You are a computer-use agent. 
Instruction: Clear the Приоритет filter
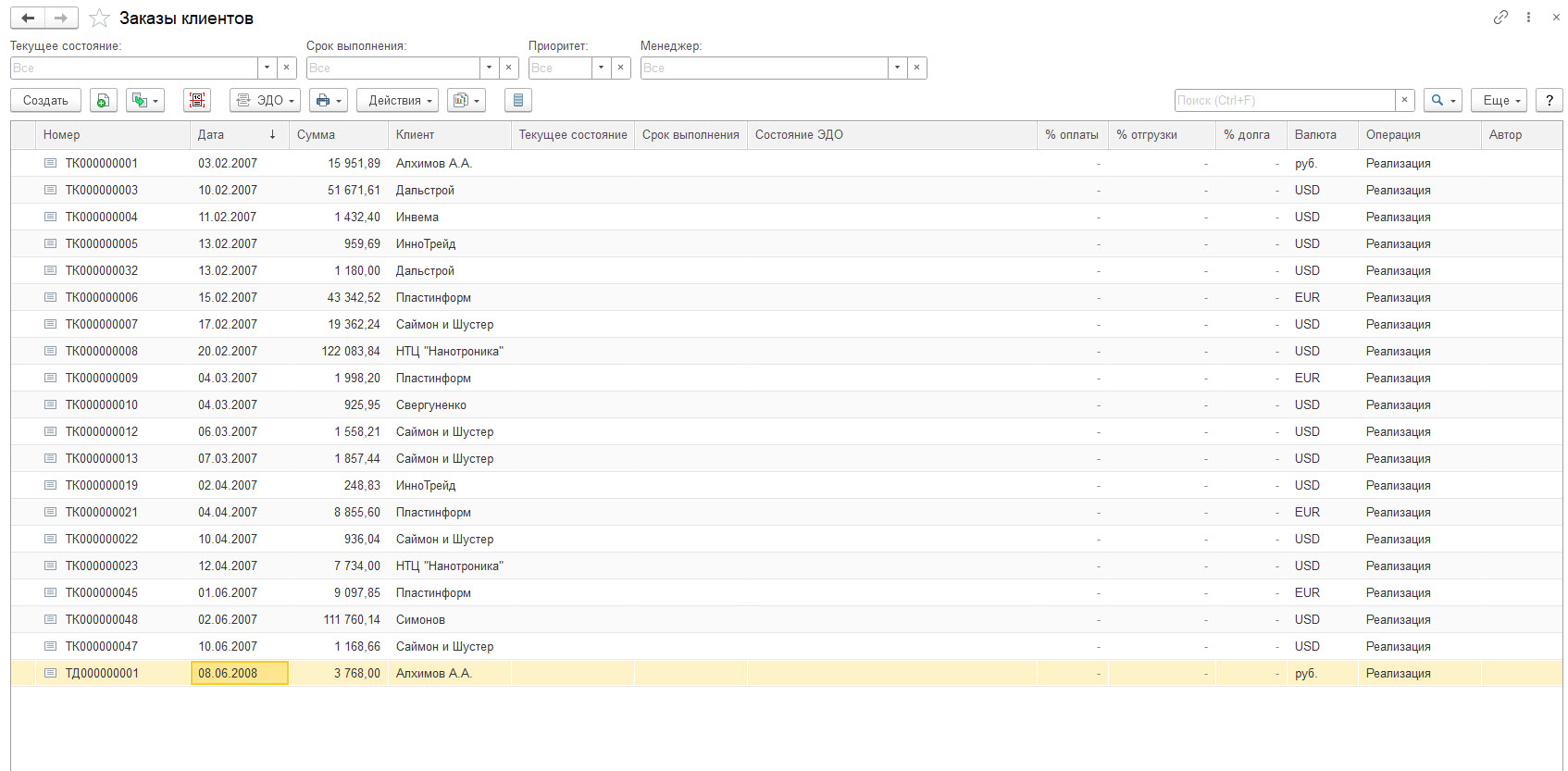coord(621,68)
